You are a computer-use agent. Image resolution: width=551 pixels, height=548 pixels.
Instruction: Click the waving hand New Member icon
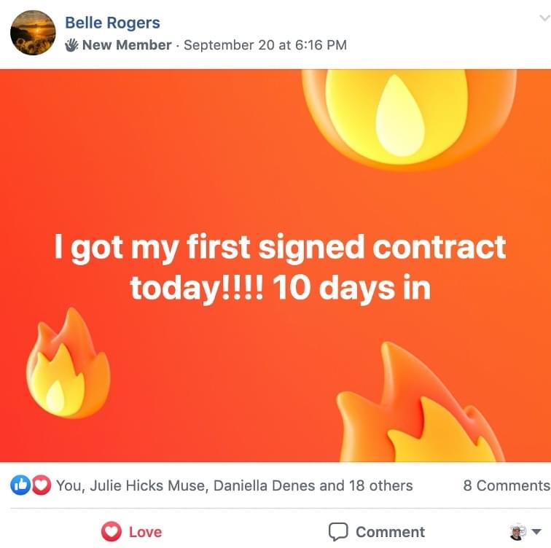coord(71,45)
